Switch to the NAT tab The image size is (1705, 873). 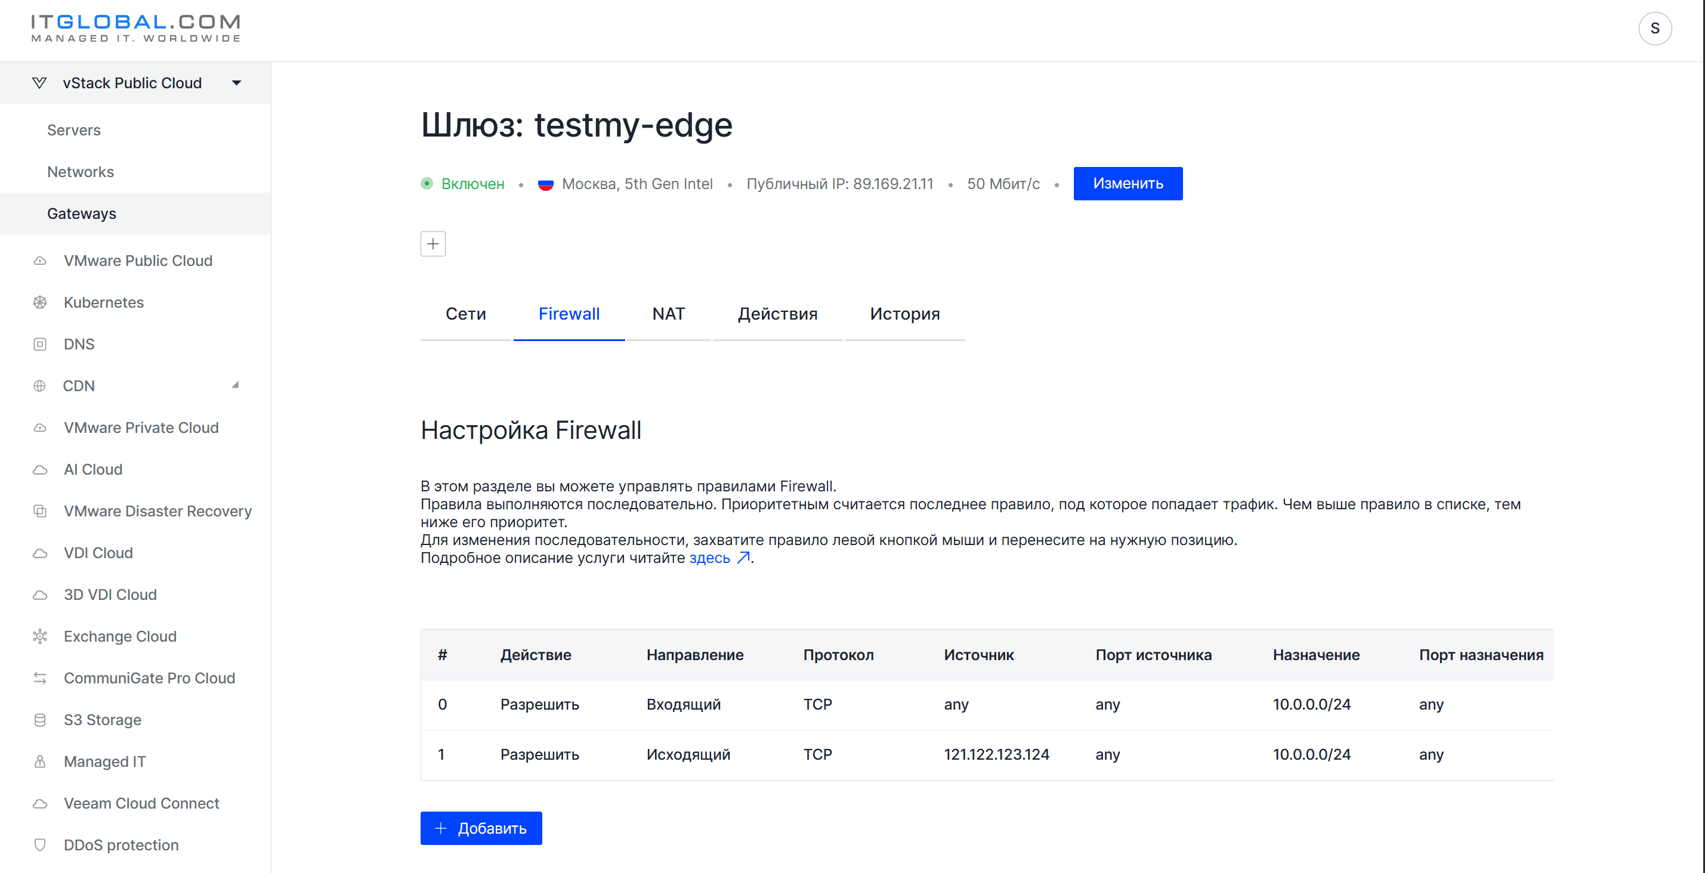click(x=669, y=314)
